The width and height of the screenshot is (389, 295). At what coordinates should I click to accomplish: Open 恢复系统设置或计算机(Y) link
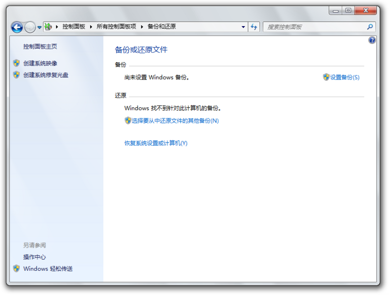[156, 143]
